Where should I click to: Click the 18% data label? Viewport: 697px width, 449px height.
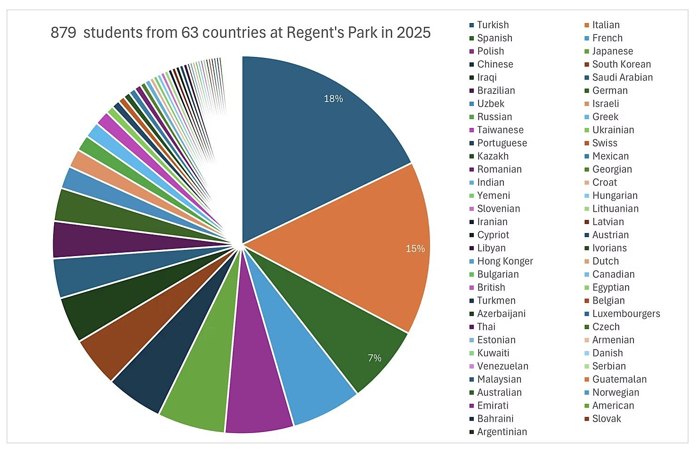tap(333, 99)
